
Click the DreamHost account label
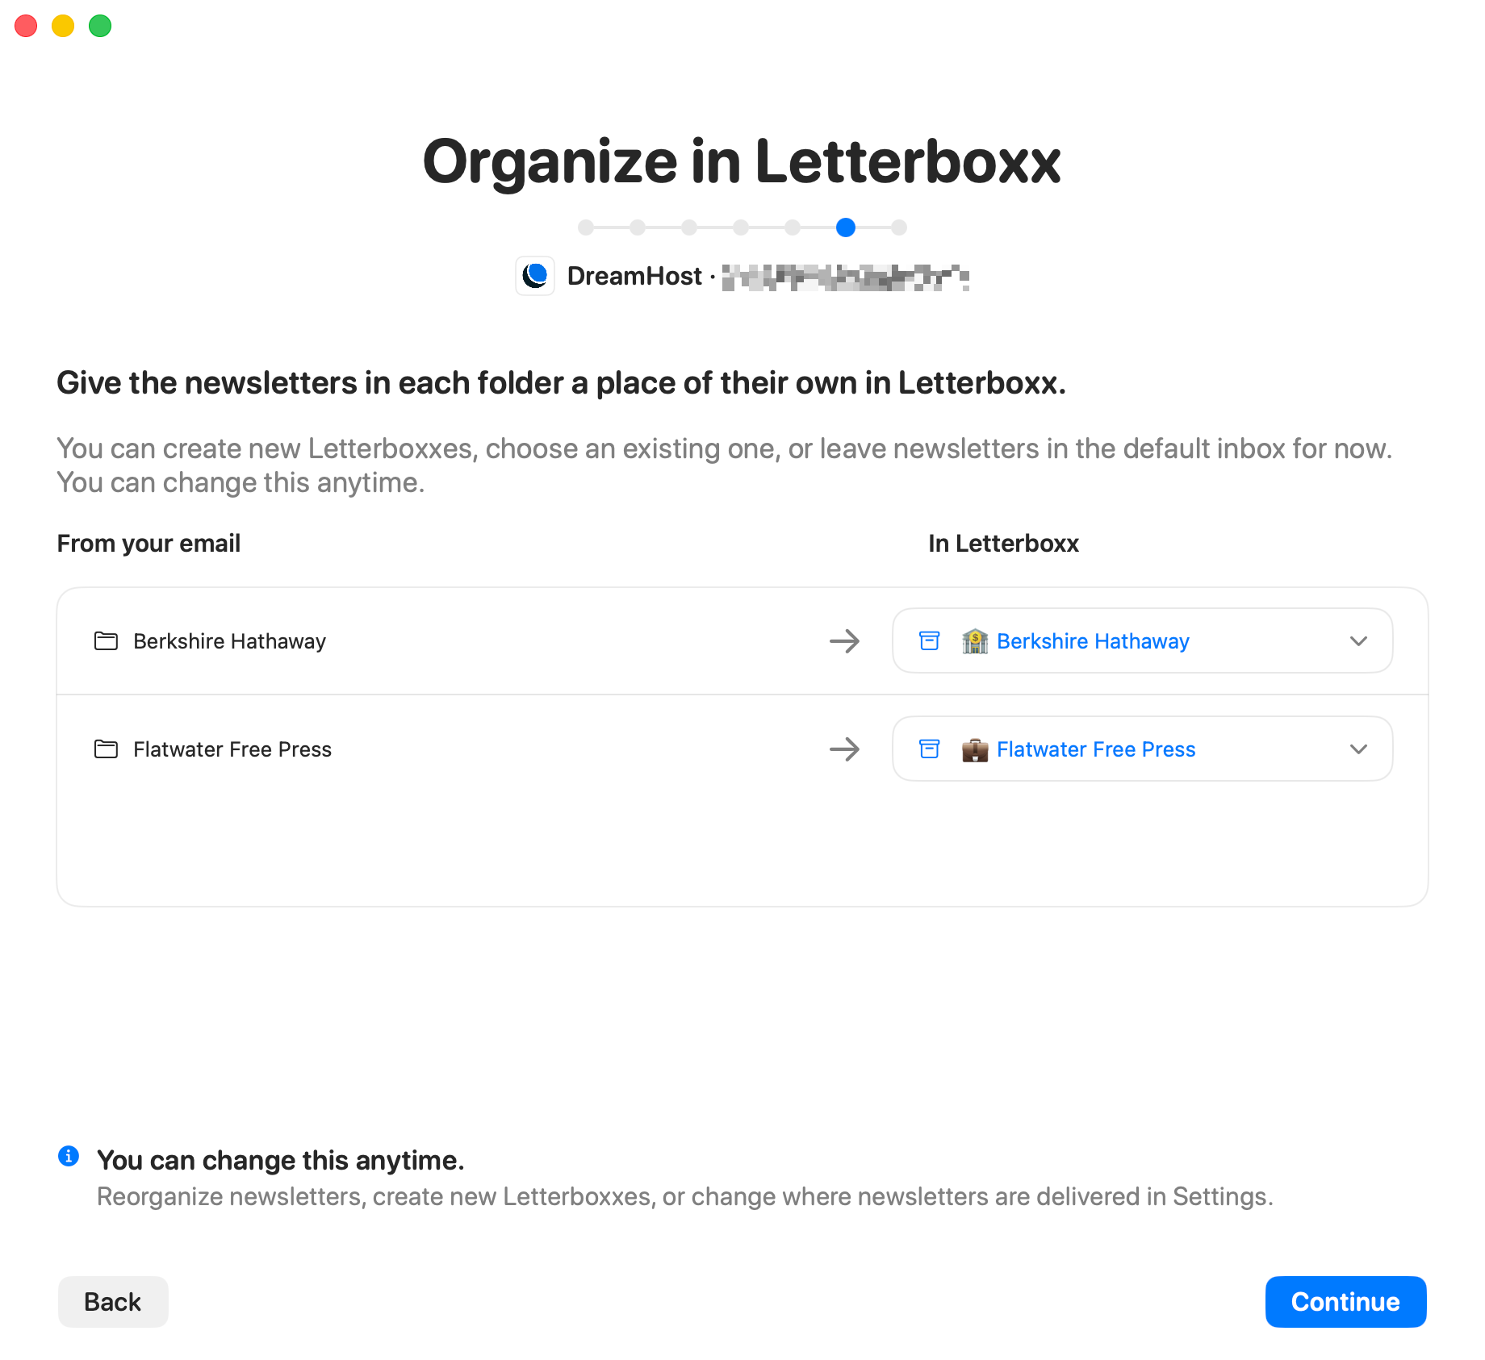point(634,276)
